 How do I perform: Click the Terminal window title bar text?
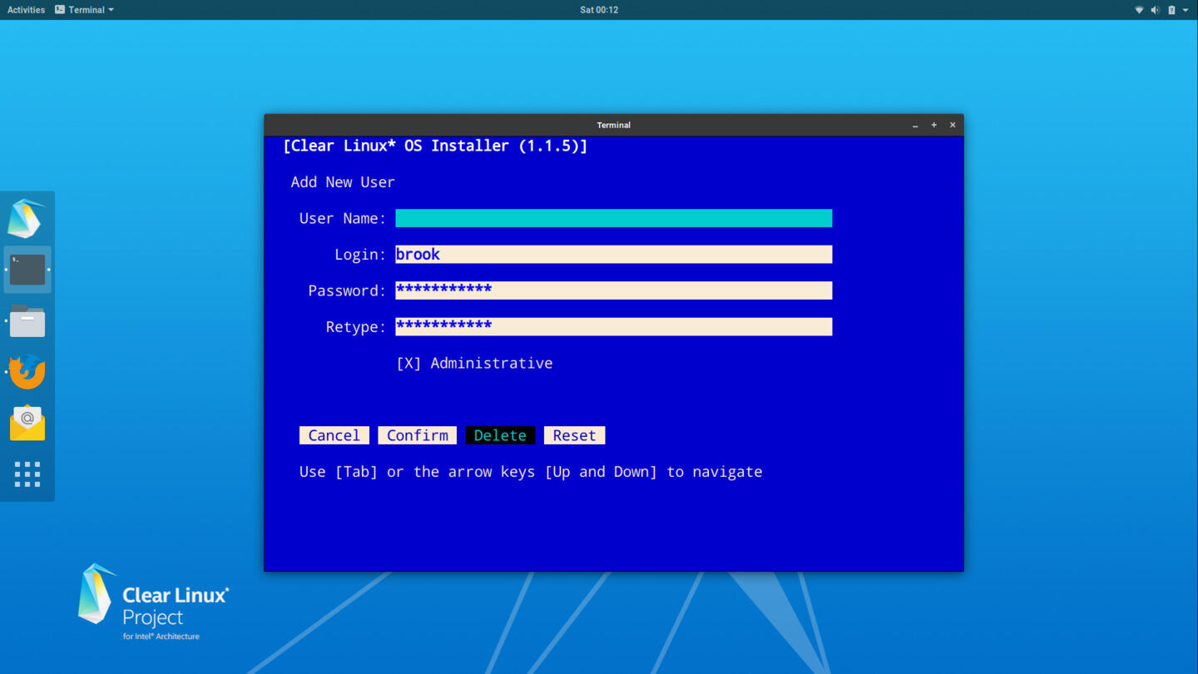pos(614,125)
